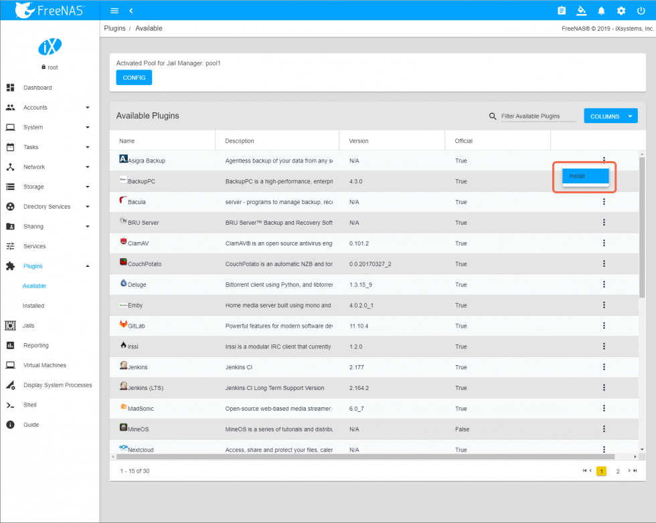Open the options menu for ClamAV
Viewport: 656px width, 523px height.
point(604,243)
